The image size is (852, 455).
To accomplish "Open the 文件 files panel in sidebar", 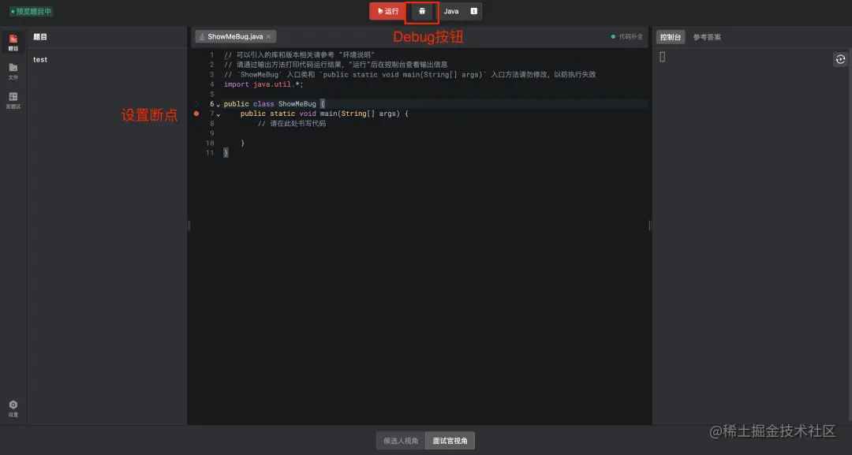I will tap(13, 72).
